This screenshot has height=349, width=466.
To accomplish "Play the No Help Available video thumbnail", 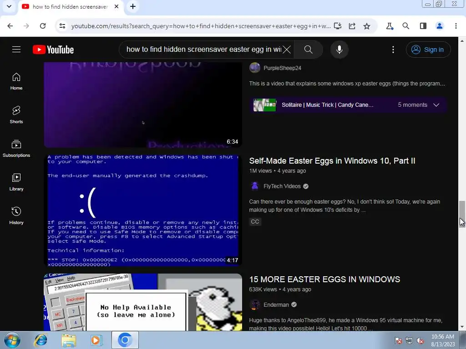I will (143, 302).
